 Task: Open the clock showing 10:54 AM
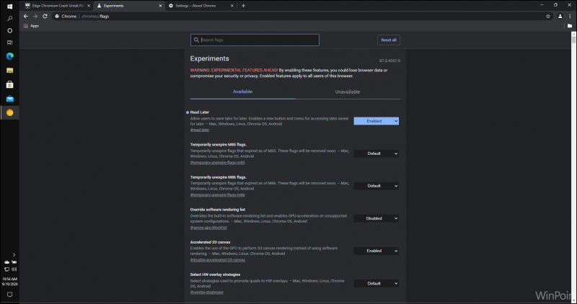(x=9, y=281)
